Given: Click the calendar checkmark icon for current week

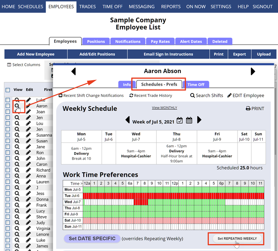Looking at the screenshot, I should tap(180, 120).
